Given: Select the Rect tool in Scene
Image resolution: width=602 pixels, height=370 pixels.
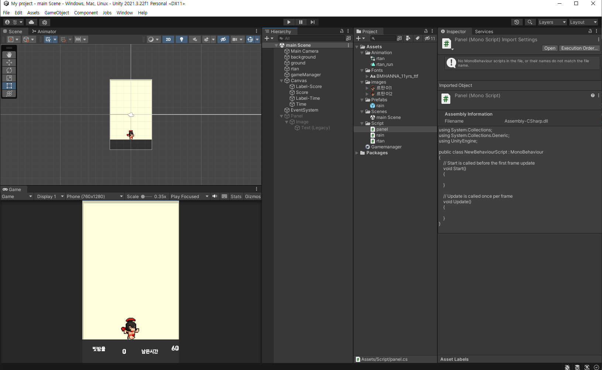Looking at the screenshot, I should tap(9, 86).
